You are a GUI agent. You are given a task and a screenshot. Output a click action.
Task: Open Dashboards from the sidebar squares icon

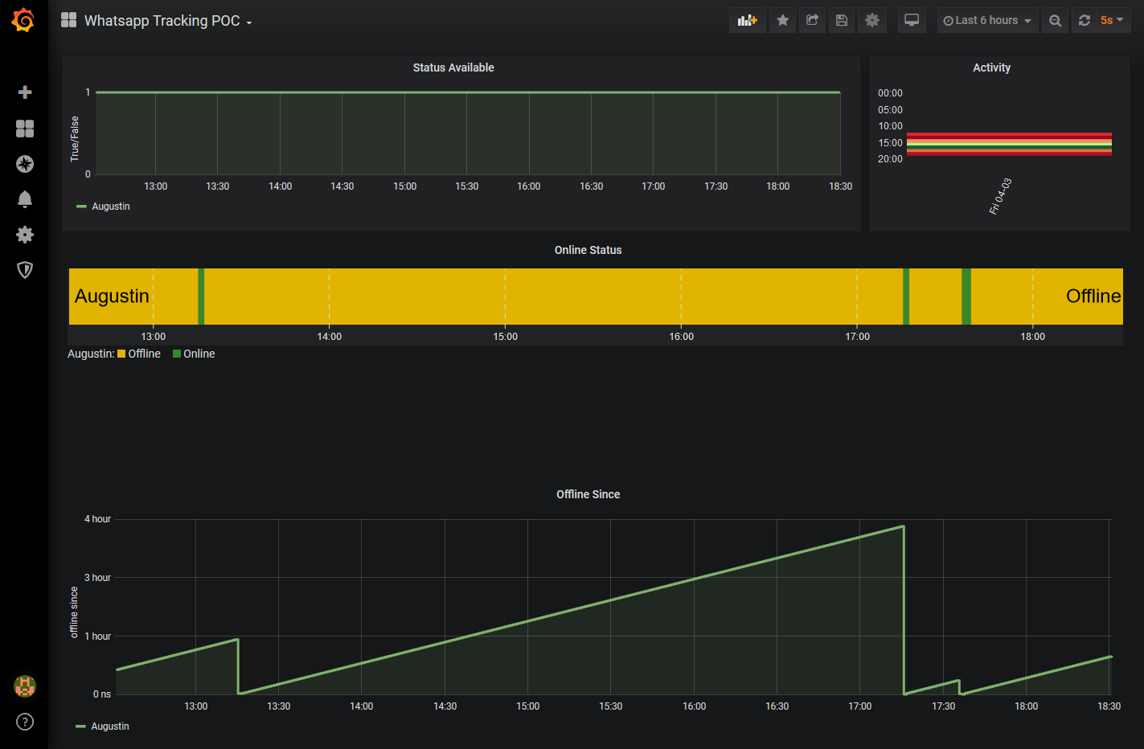pos(25,129)
